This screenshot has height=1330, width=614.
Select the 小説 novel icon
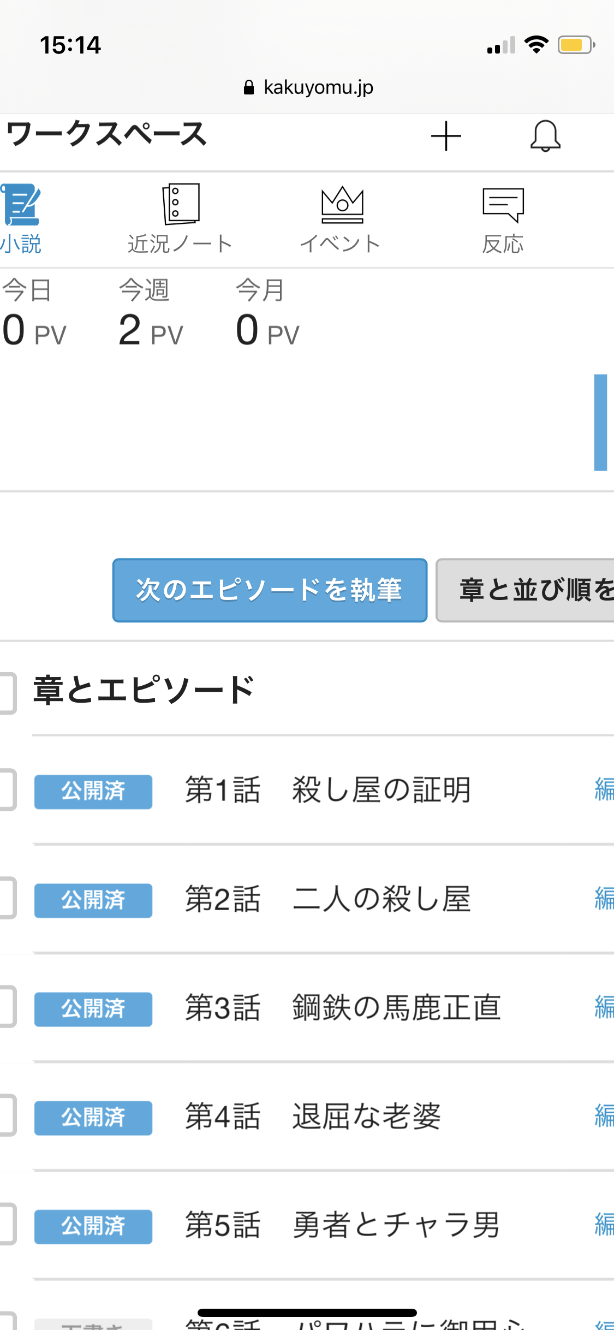click(x=22, y=205)
